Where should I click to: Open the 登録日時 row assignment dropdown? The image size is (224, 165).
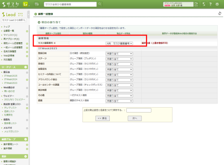pos(119,54)
